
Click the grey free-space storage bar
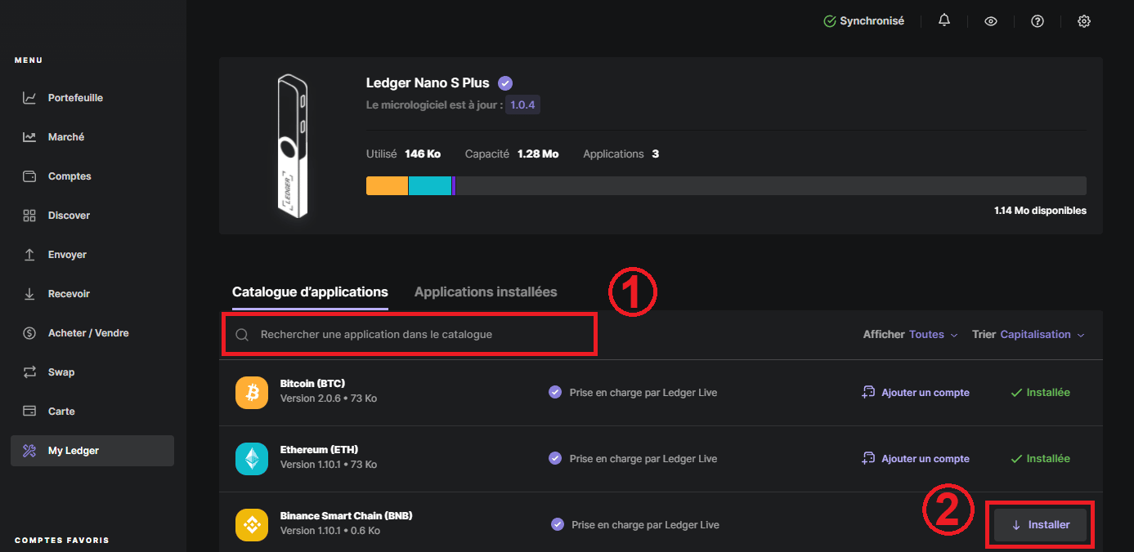click(771, 185)
